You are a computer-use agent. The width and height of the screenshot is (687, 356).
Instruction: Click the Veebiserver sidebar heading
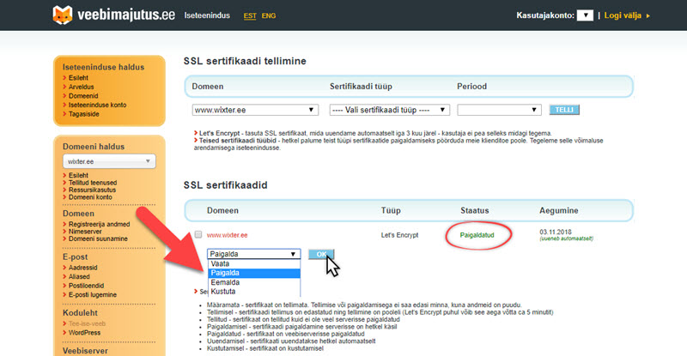click(x=85, y=351)
